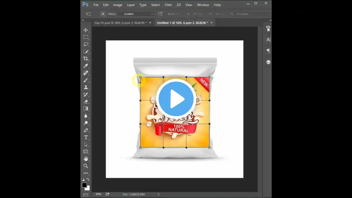Switch to the Untitled-1 document tab
This screenshot has width=352, height=198.
tap(183, 23)
